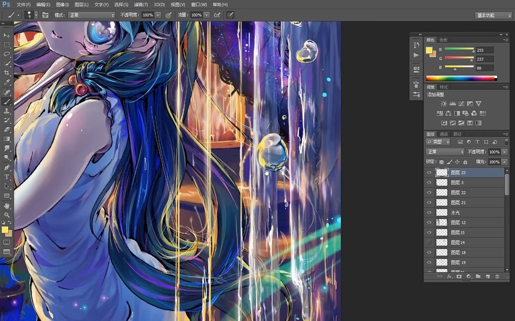This screenshot has height=321, width=515.
Task: Open the 图像(I) menu
Action: (x=62, y=5)
